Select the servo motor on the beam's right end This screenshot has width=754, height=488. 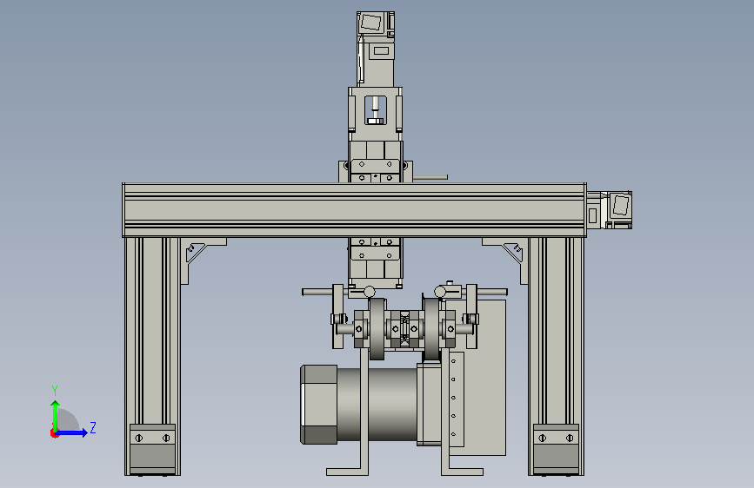click(x=610, y=210)
